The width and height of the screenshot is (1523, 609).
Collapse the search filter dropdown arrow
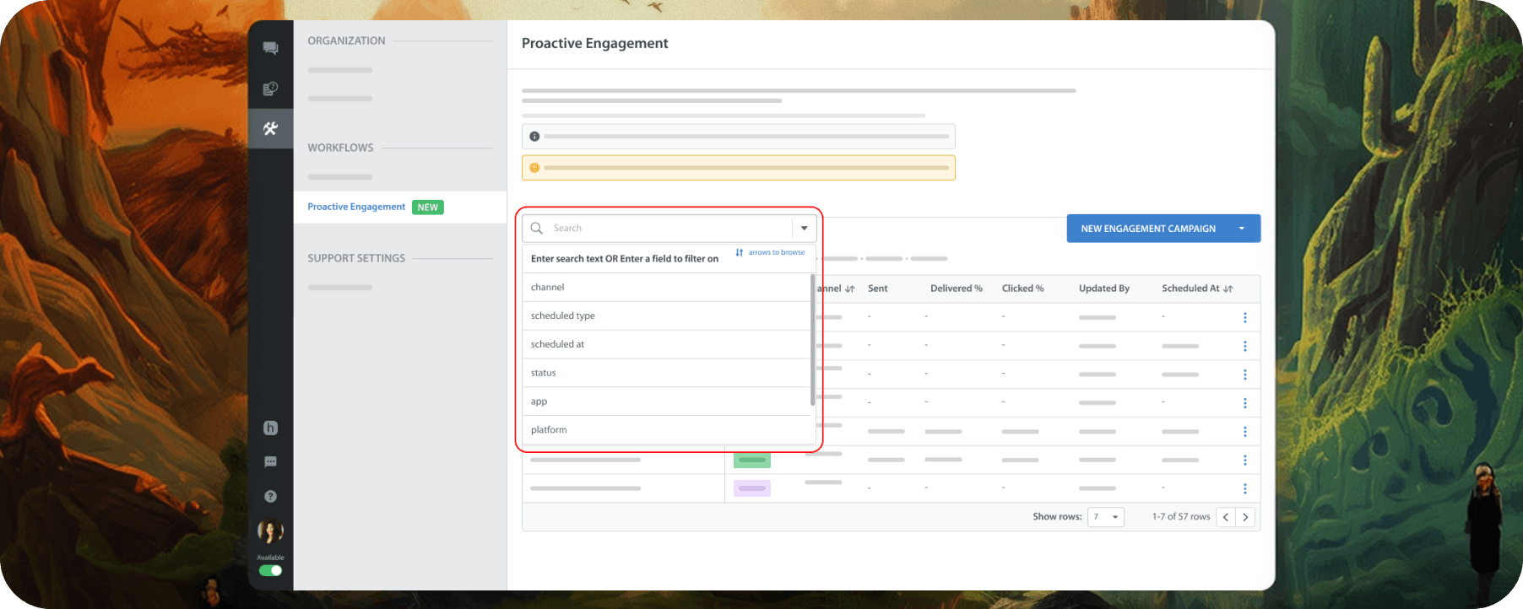(x=805, y=229)
